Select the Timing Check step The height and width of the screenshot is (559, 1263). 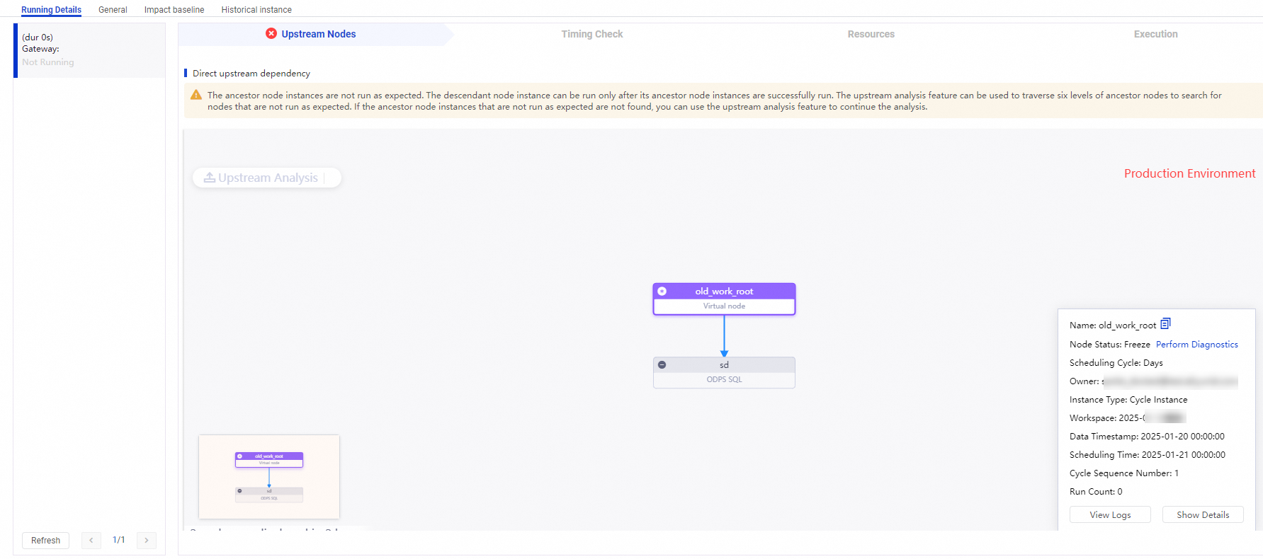(592, 34)
